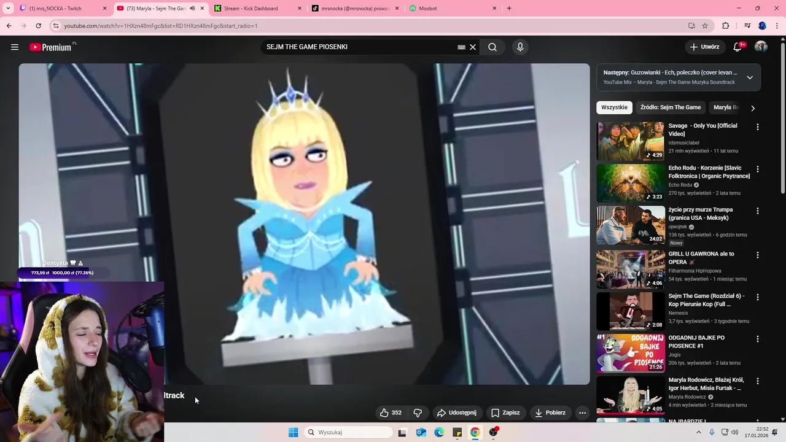
Task: Switch to mrsnocka TikTok tab
Action: (355, 9)
